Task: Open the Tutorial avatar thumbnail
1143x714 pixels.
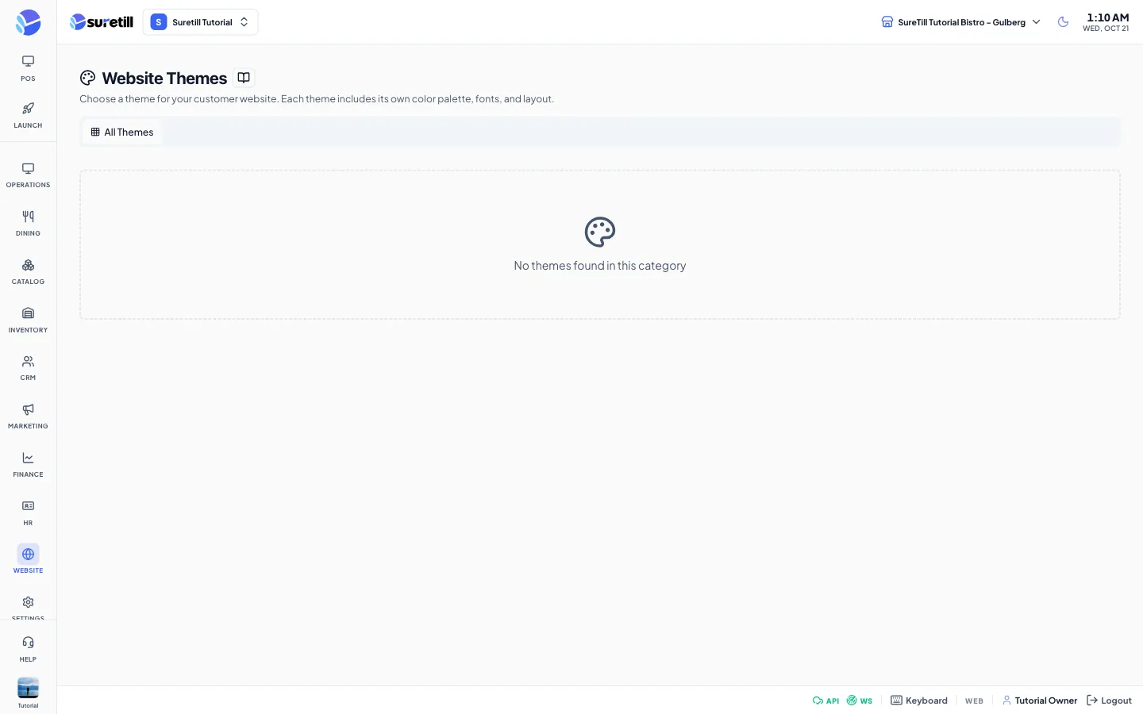Action: point(28,688)
